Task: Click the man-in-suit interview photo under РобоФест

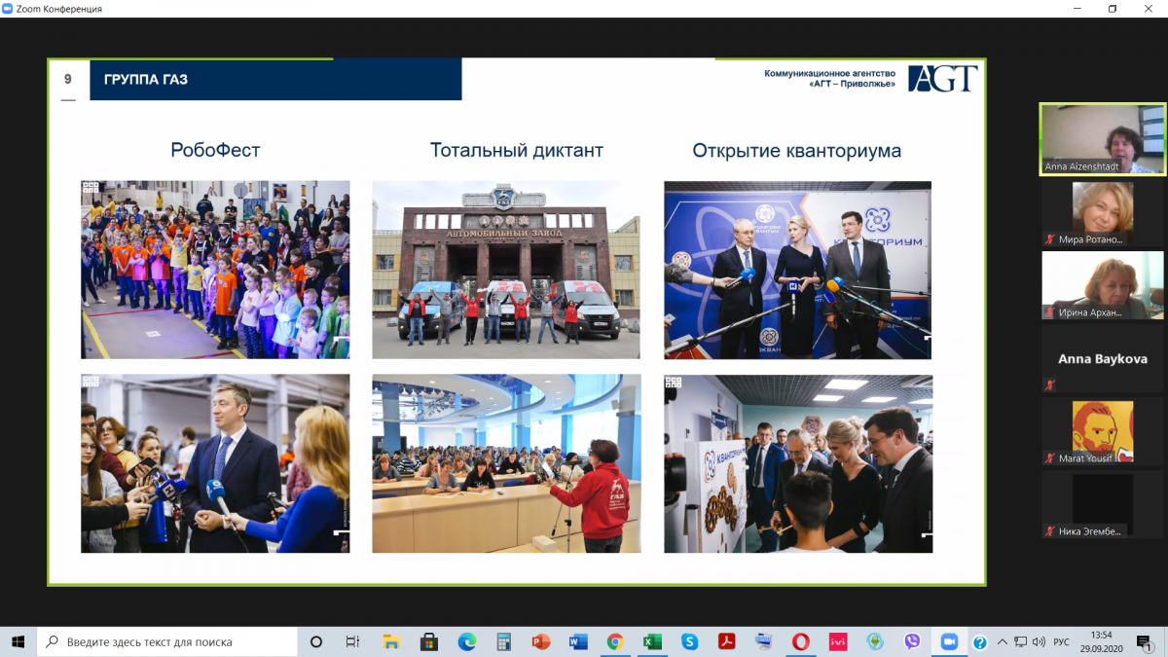Action: coord(215,463)
